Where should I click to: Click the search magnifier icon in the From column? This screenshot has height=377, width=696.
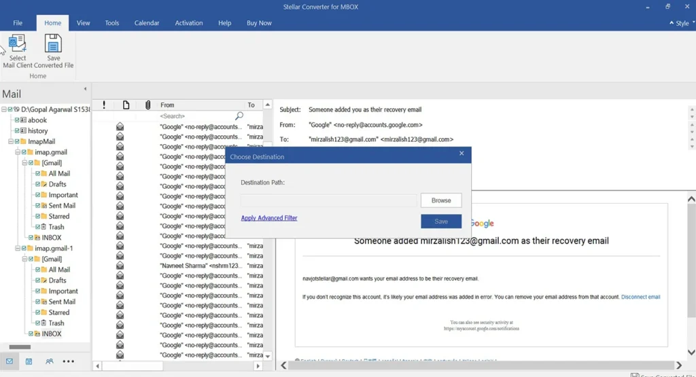point(239,115)
